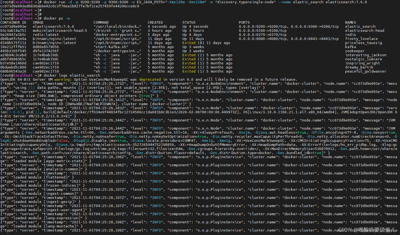Click port mapping 0.0.0.0:9100->9100/tcp

coord(263,31)
